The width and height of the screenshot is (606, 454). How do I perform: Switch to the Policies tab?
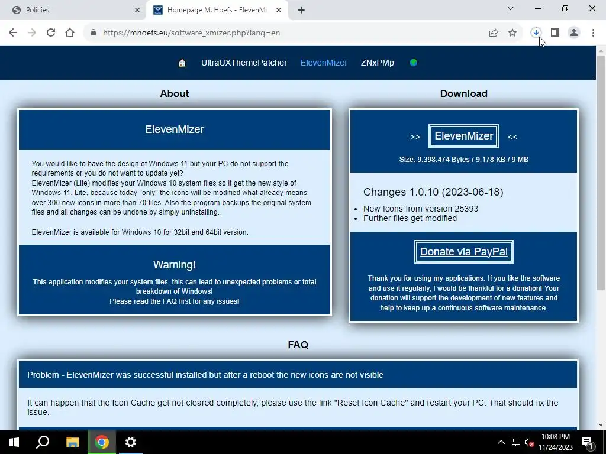[x=73, y=10]
